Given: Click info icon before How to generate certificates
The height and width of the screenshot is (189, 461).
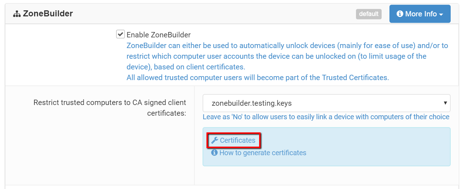Looking at the screenshot, I should tap(214, 153).
